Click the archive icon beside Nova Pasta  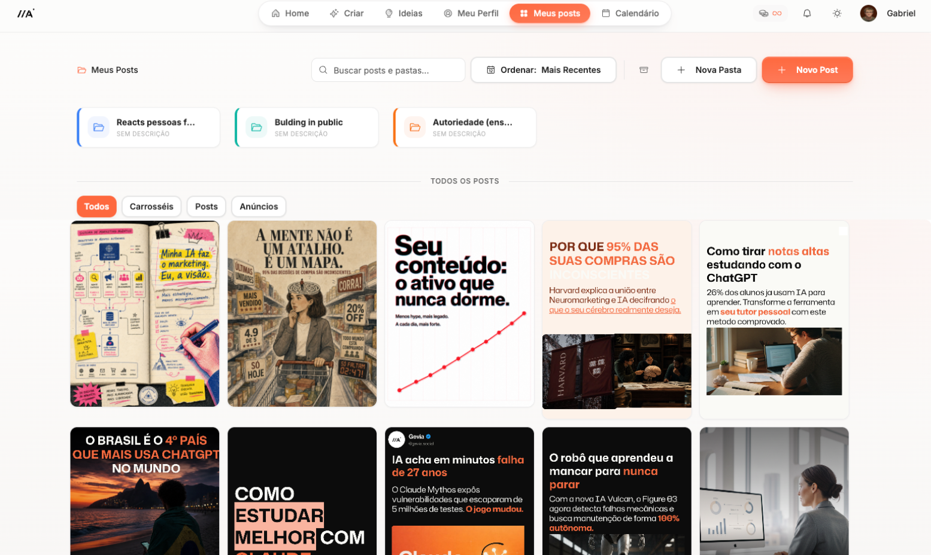644,70
